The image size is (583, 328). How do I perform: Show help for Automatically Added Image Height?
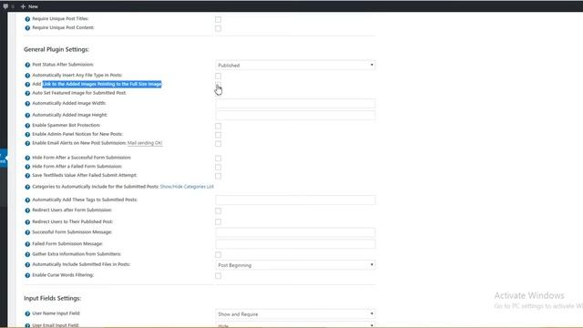[27, 116]
